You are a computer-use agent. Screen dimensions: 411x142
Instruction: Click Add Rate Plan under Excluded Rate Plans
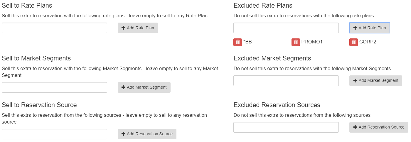coord(370,28)
